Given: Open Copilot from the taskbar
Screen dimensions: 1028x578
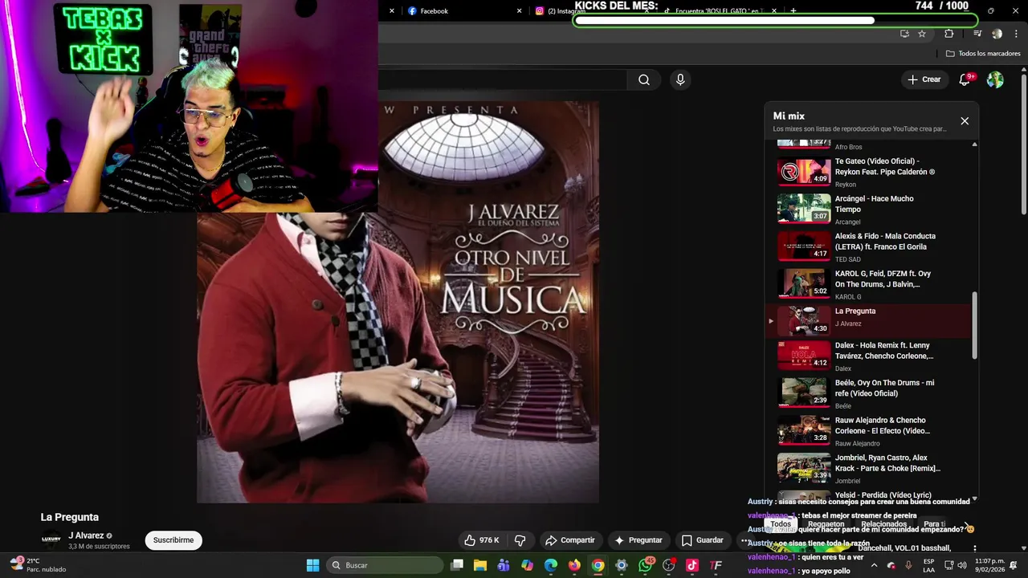Looking at the screenshot, I should (x=527, y=565).
